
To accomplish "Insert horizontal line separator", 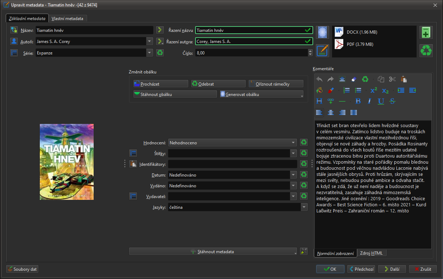I will click(x=342, y=101).
